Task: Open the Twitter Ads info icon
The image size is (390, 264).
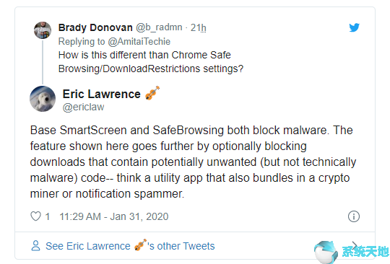Action: click(x=354, y=216)
